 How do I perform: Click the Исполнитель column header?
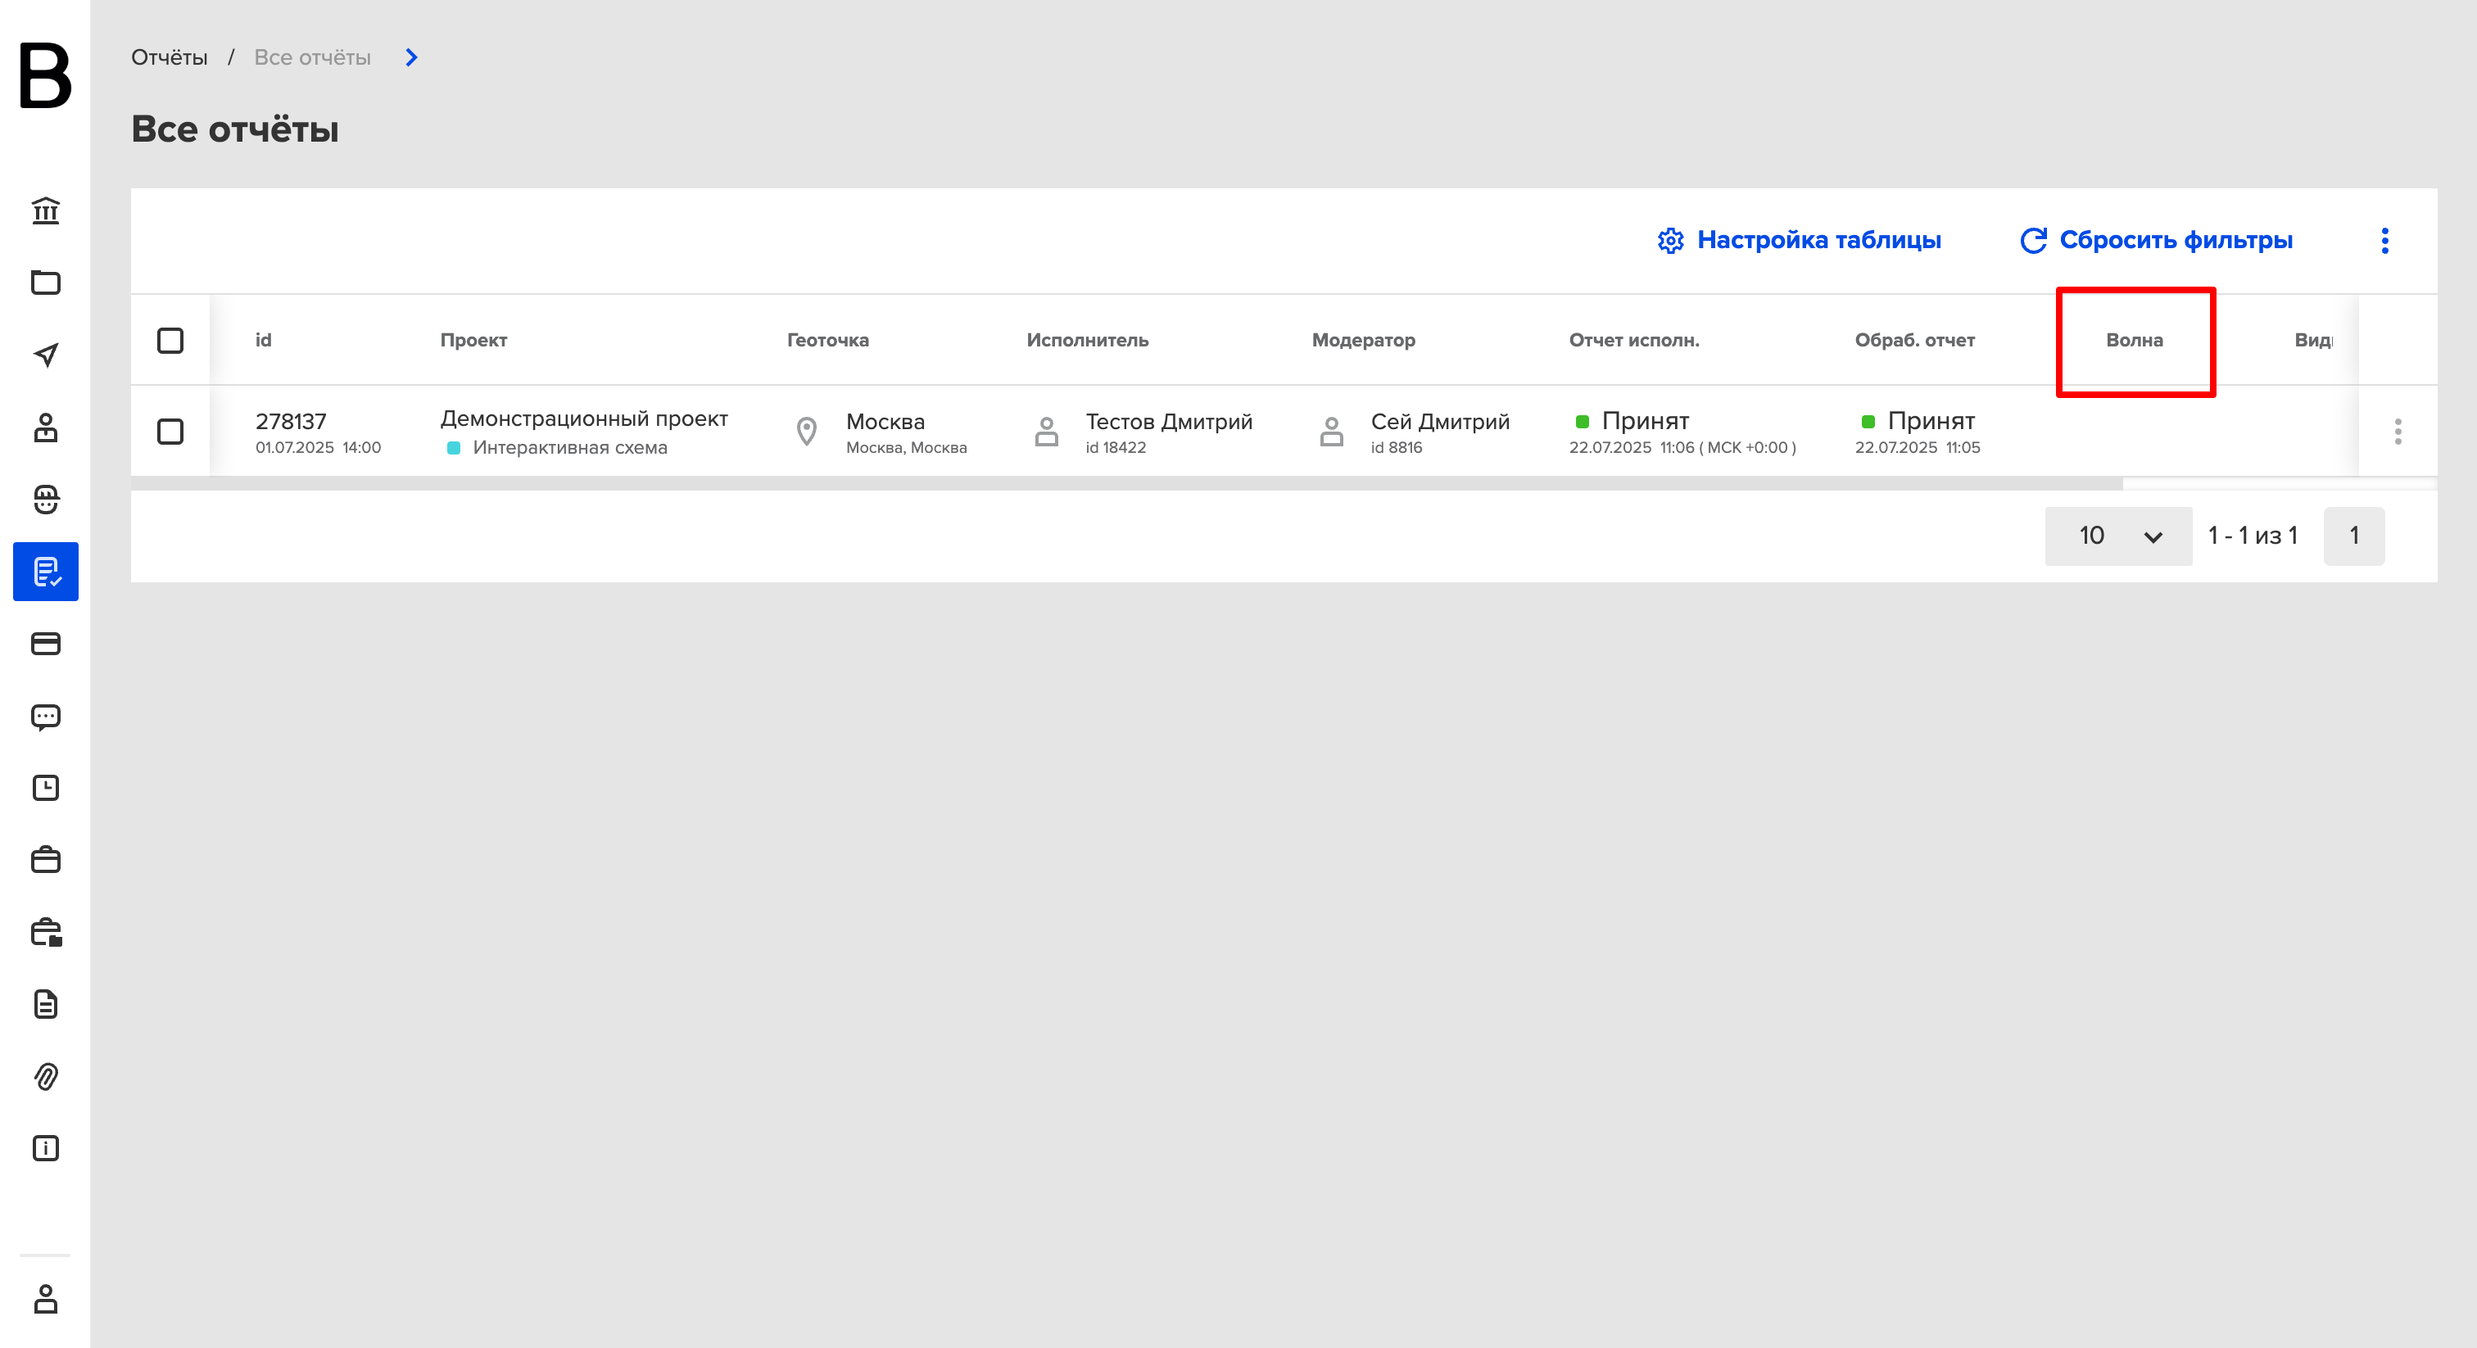click(1088, 341)
